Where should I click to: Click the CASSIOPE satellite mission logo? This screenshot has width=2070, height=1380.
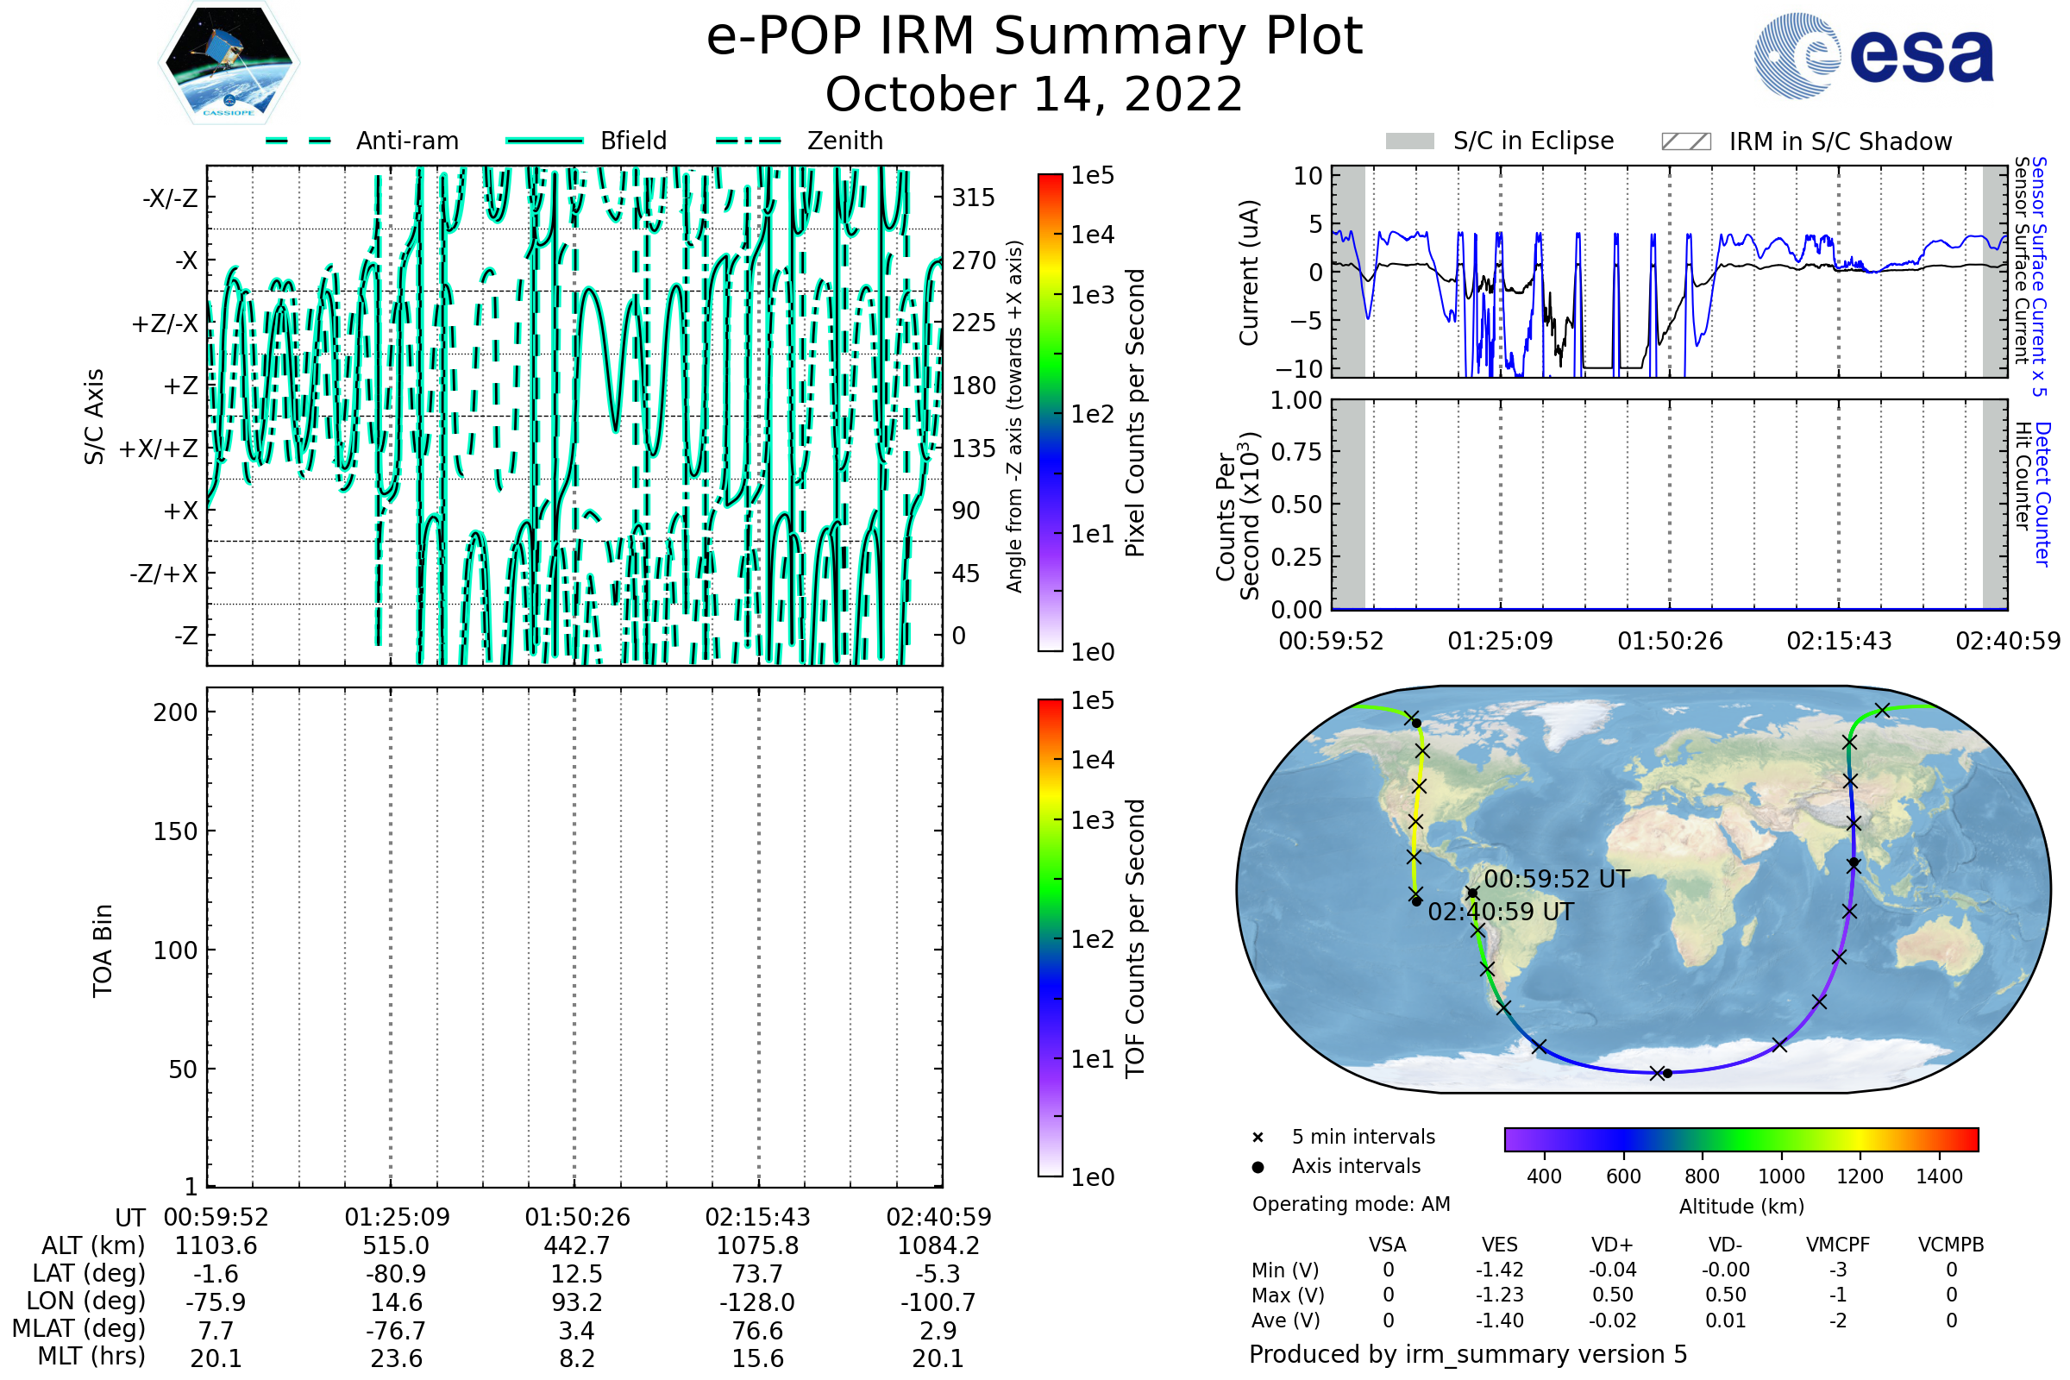[x=229, y=63]
